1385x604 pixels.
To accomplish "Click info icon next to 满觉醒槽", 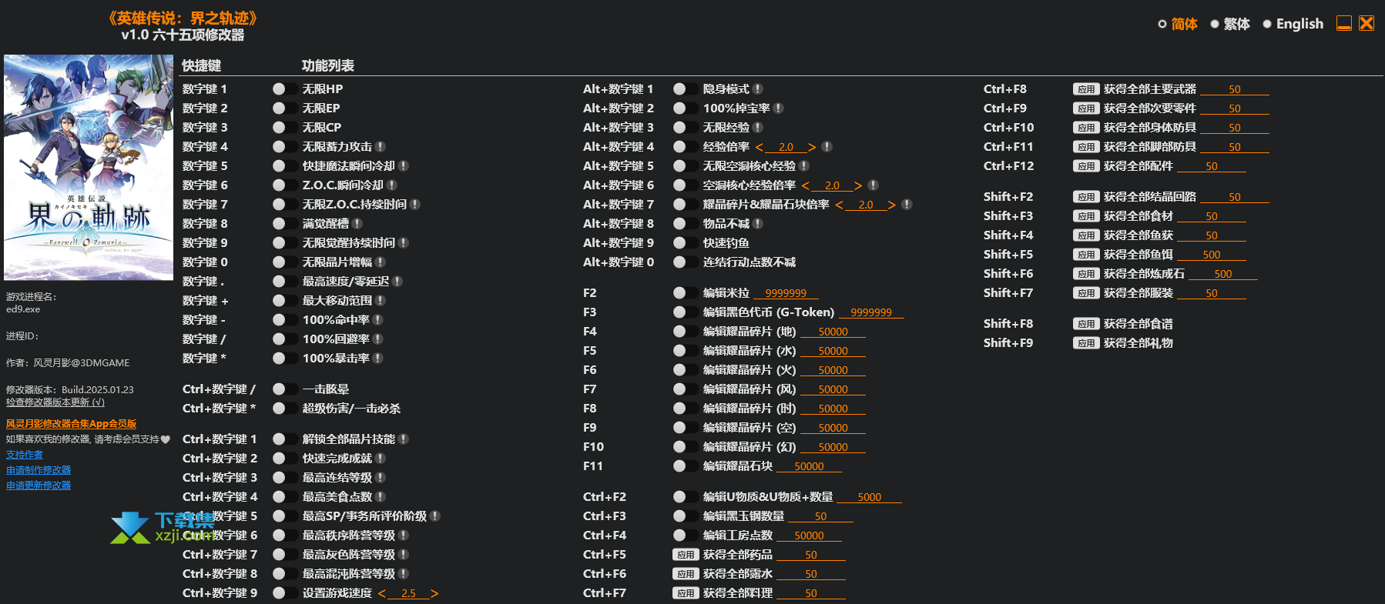I will [357, 223].
